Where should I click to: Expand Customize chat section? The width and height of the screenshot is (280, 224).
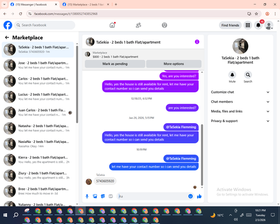point(240,92)
